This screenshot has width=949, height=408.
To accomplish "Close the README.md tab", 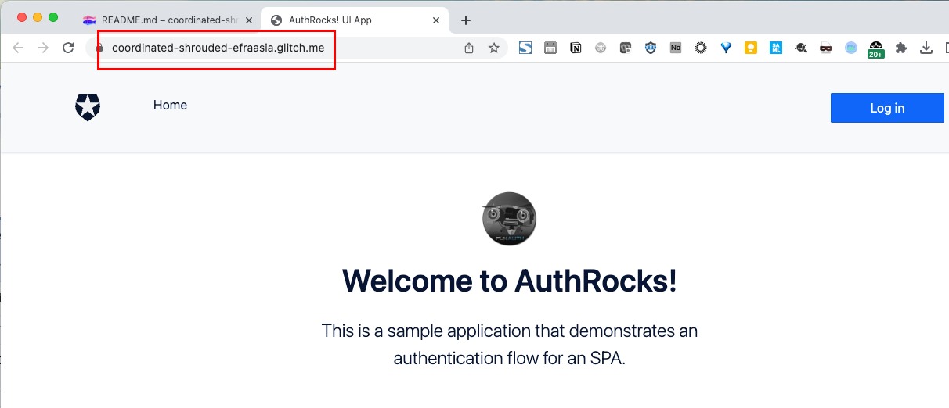I will 249,20.
